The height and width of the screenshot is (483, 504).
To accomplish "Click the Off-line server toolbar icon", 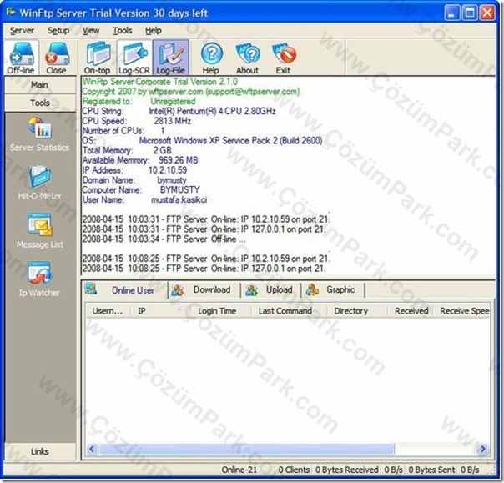I will [x=21, y=58].
